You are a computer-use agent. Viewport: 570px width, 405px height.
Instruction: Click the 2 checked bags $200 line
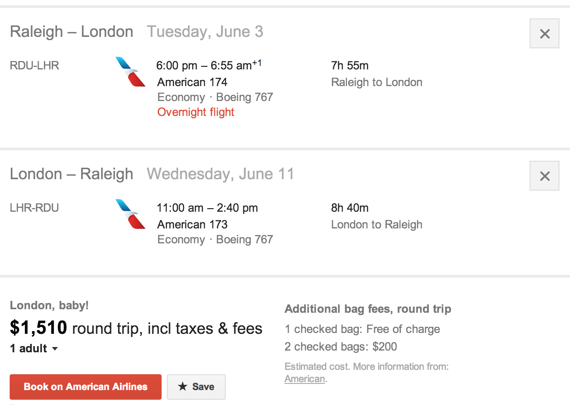(341, 347)
